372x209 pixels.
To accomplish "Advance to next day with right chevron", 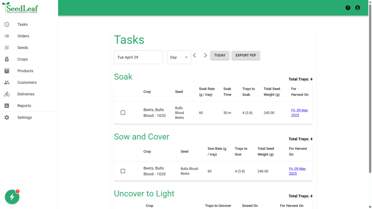I will (x=205, y=56).
